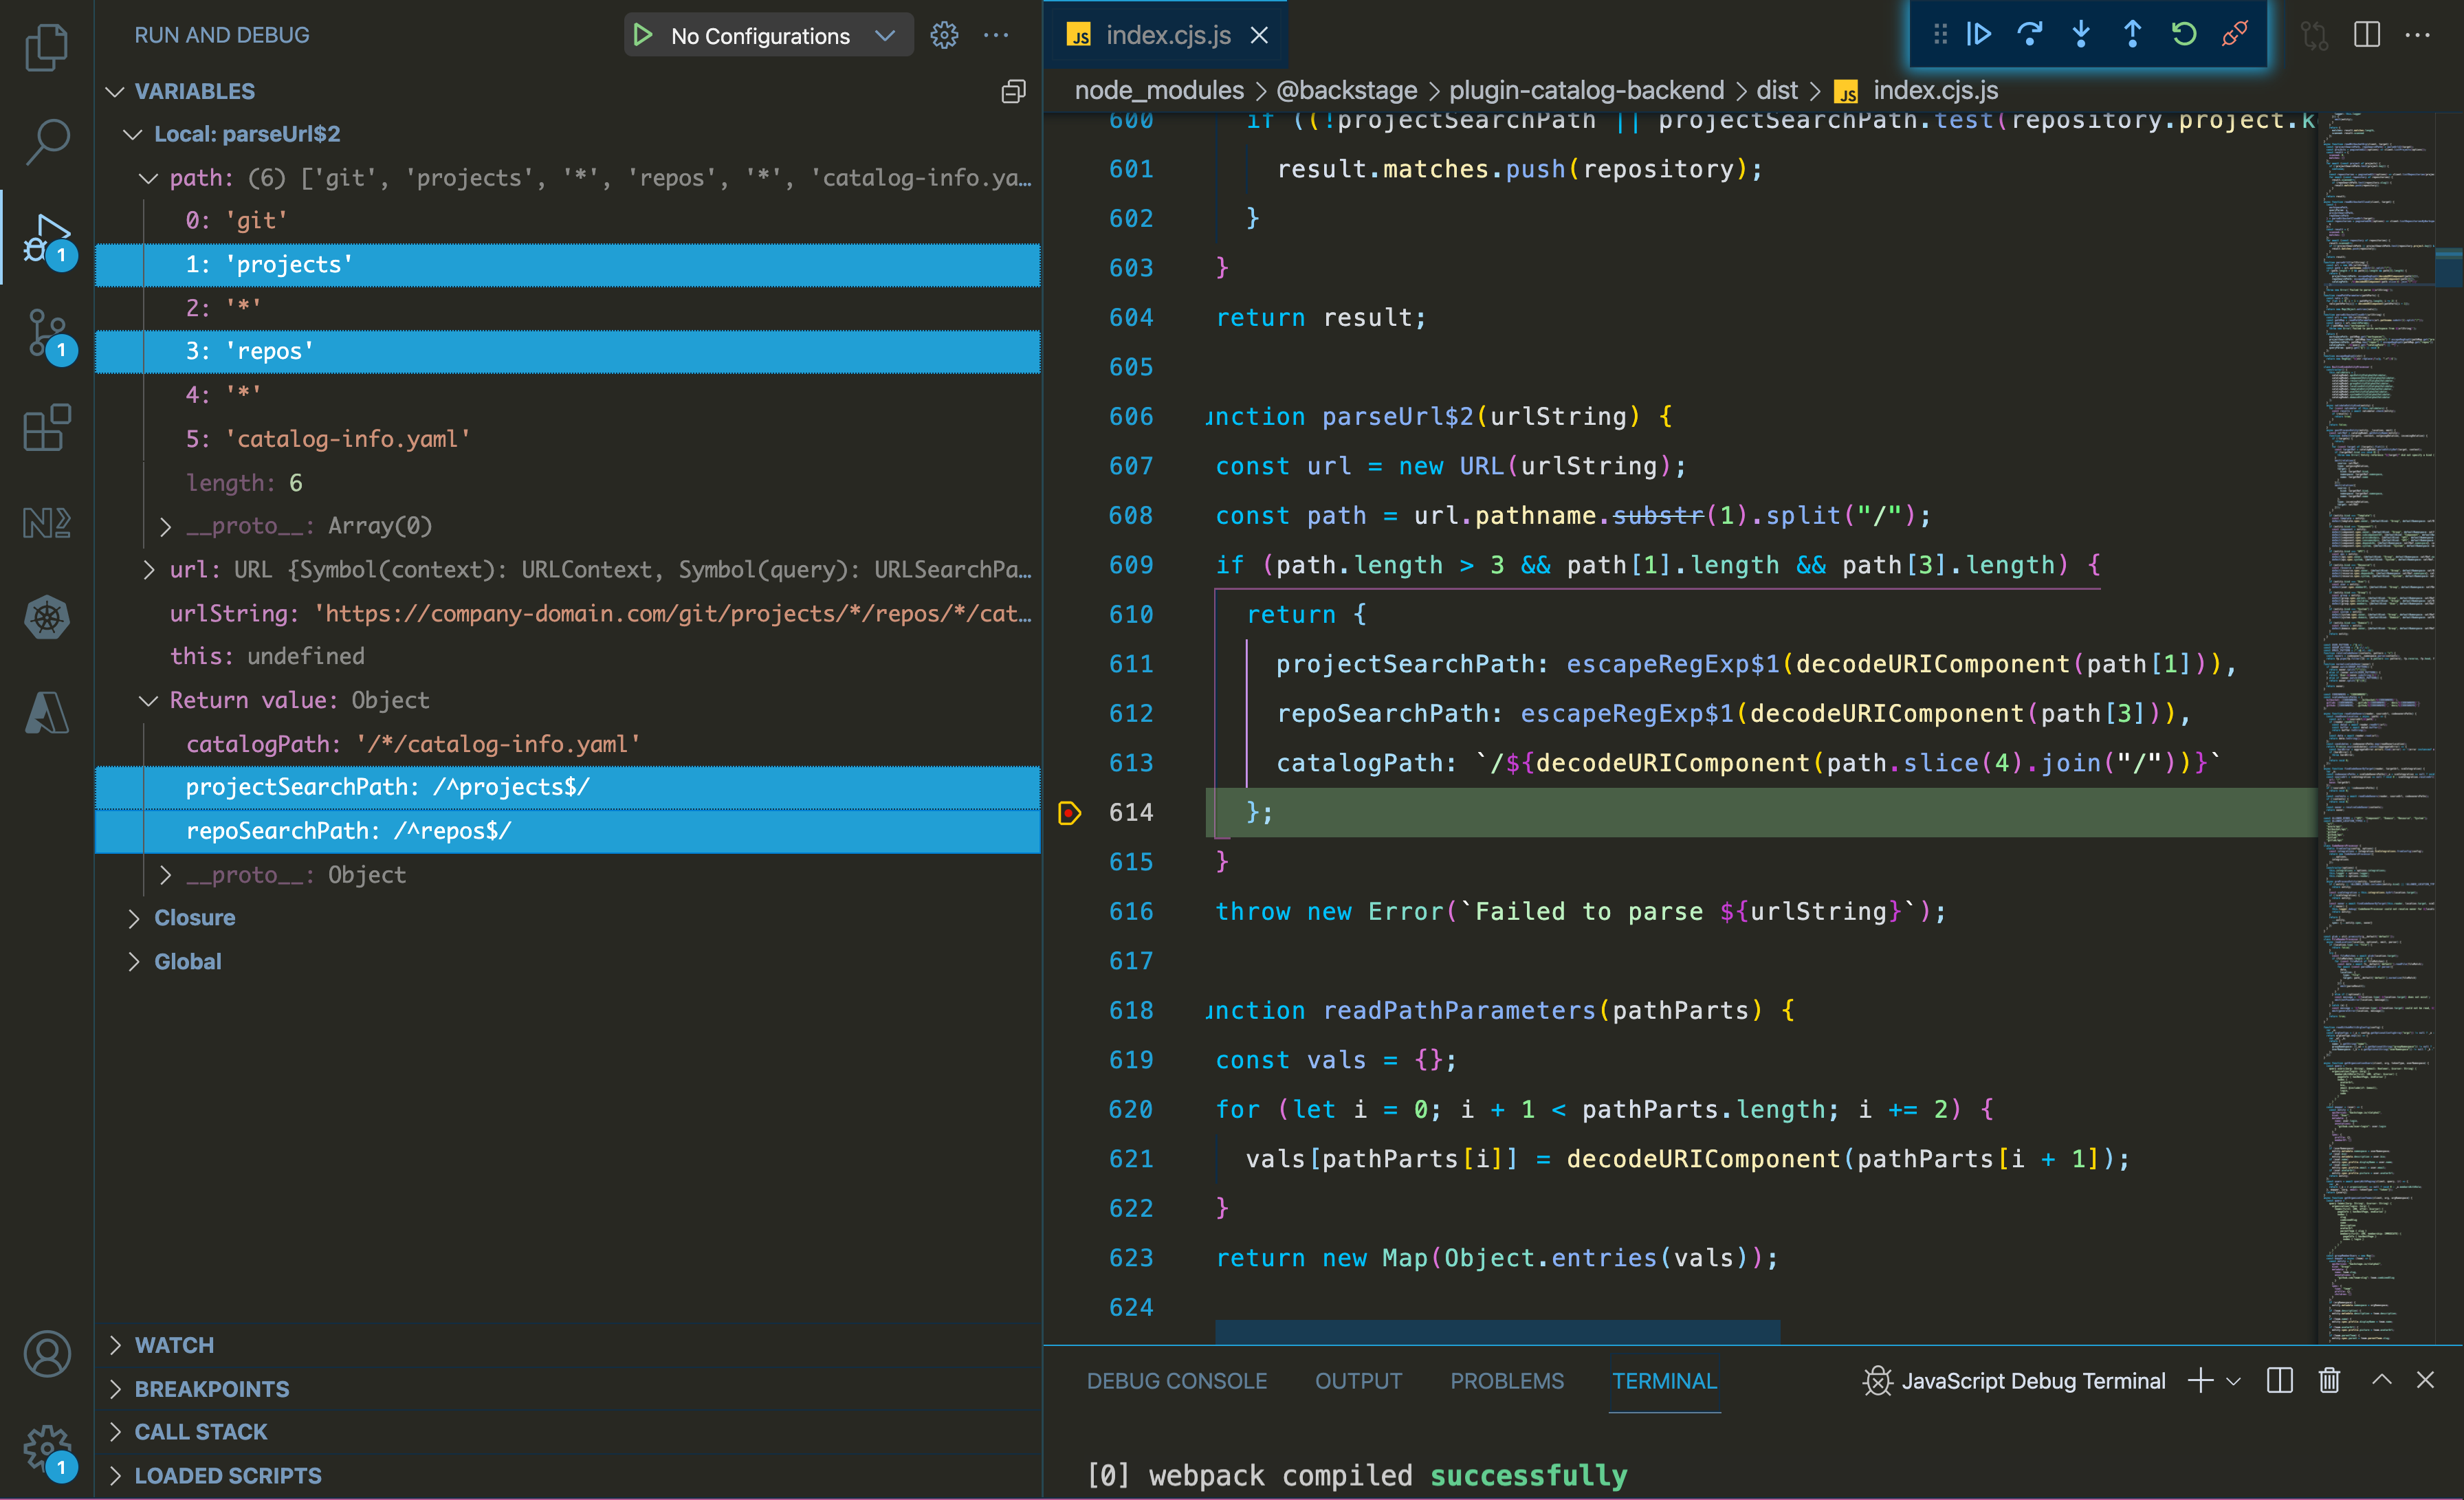Expand the CALL STACK section
This screenshot has width=2464, height=1500.
tap(200, 1432)
